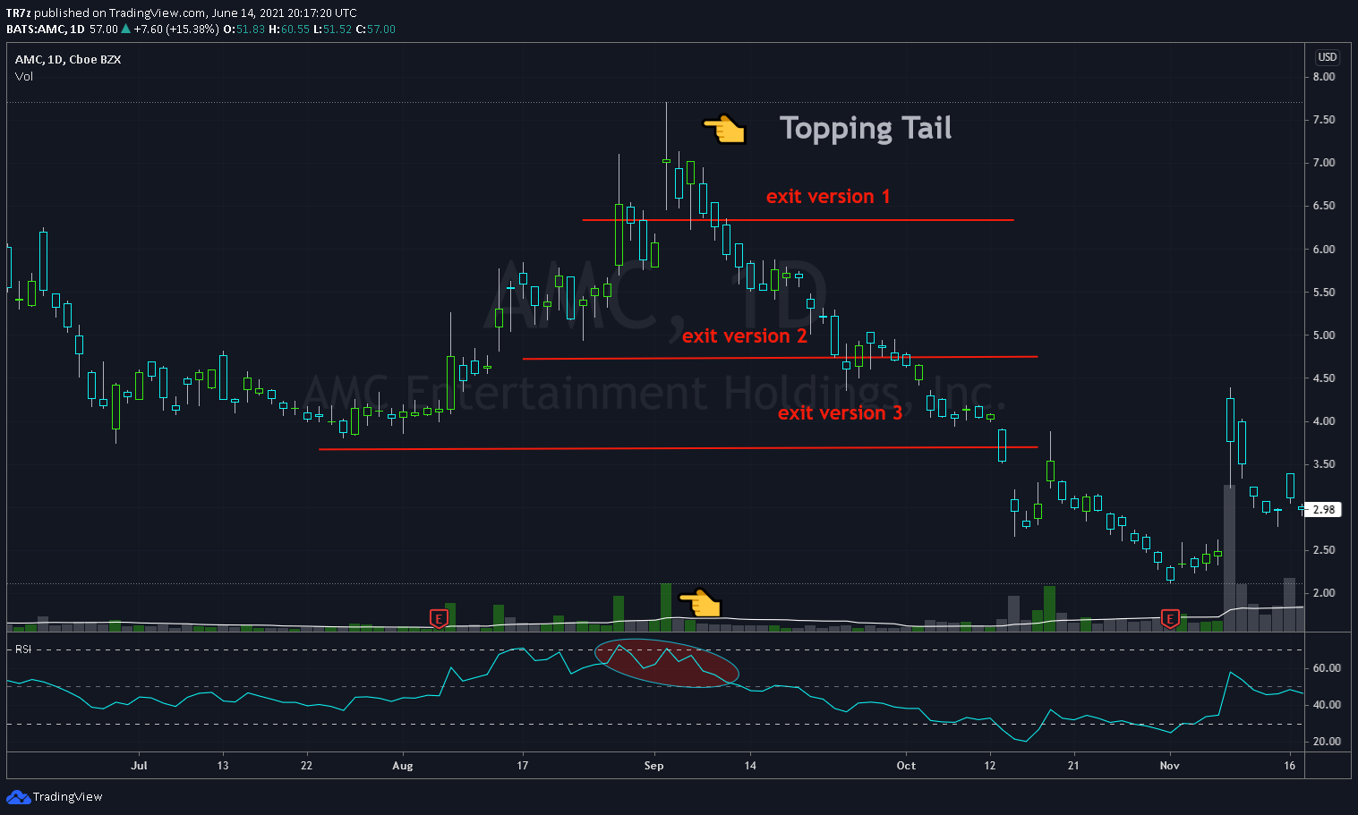Click the "13" date label after Jul
Screen dimensions: 1358x815
pyautogui.click(x=223, y=766)
